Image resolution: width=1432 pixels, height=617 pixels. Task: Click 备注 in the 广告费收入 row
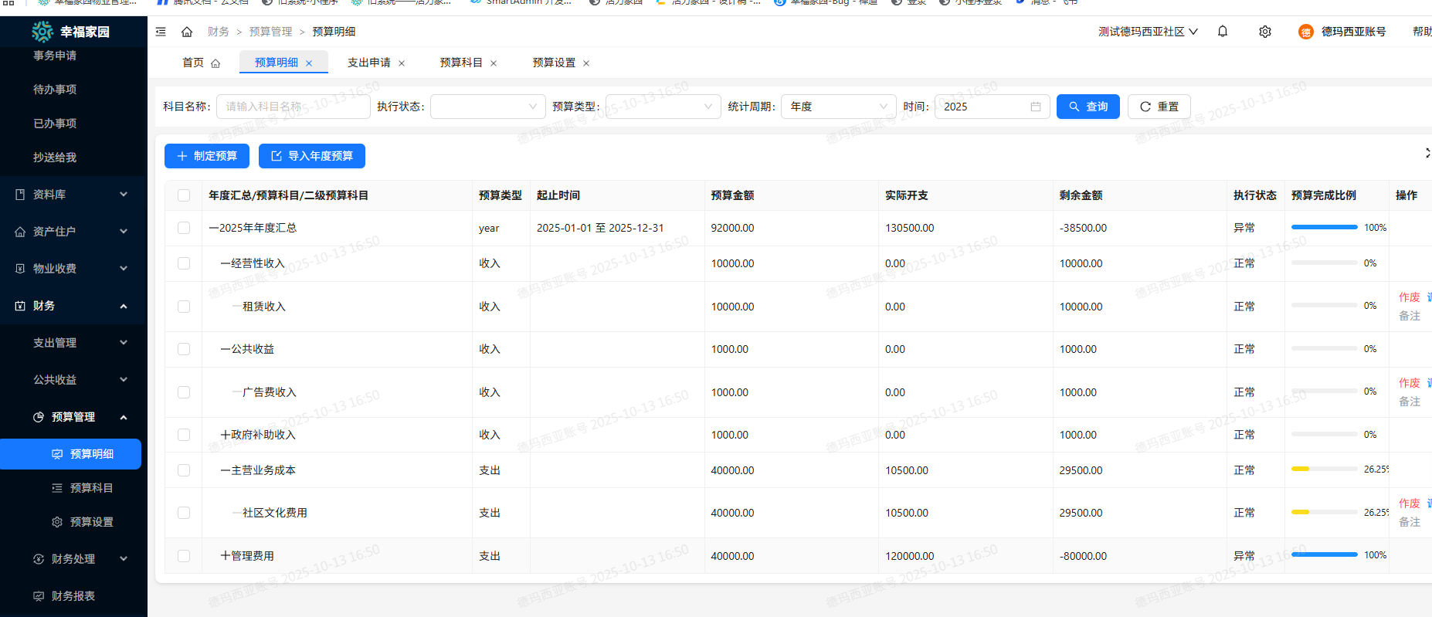tap(1410, 402)
